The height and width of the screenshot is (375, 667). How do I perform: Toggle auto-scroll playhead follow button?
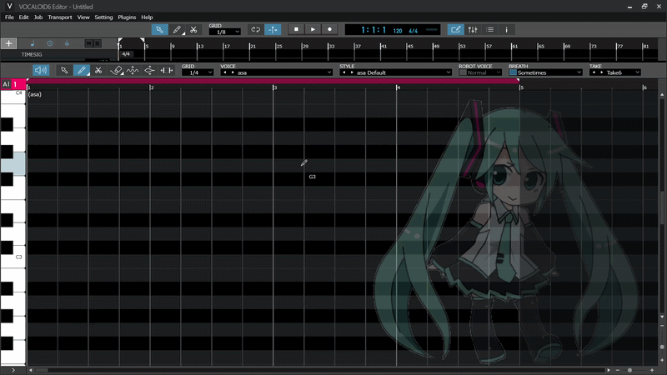pos(273,29)
